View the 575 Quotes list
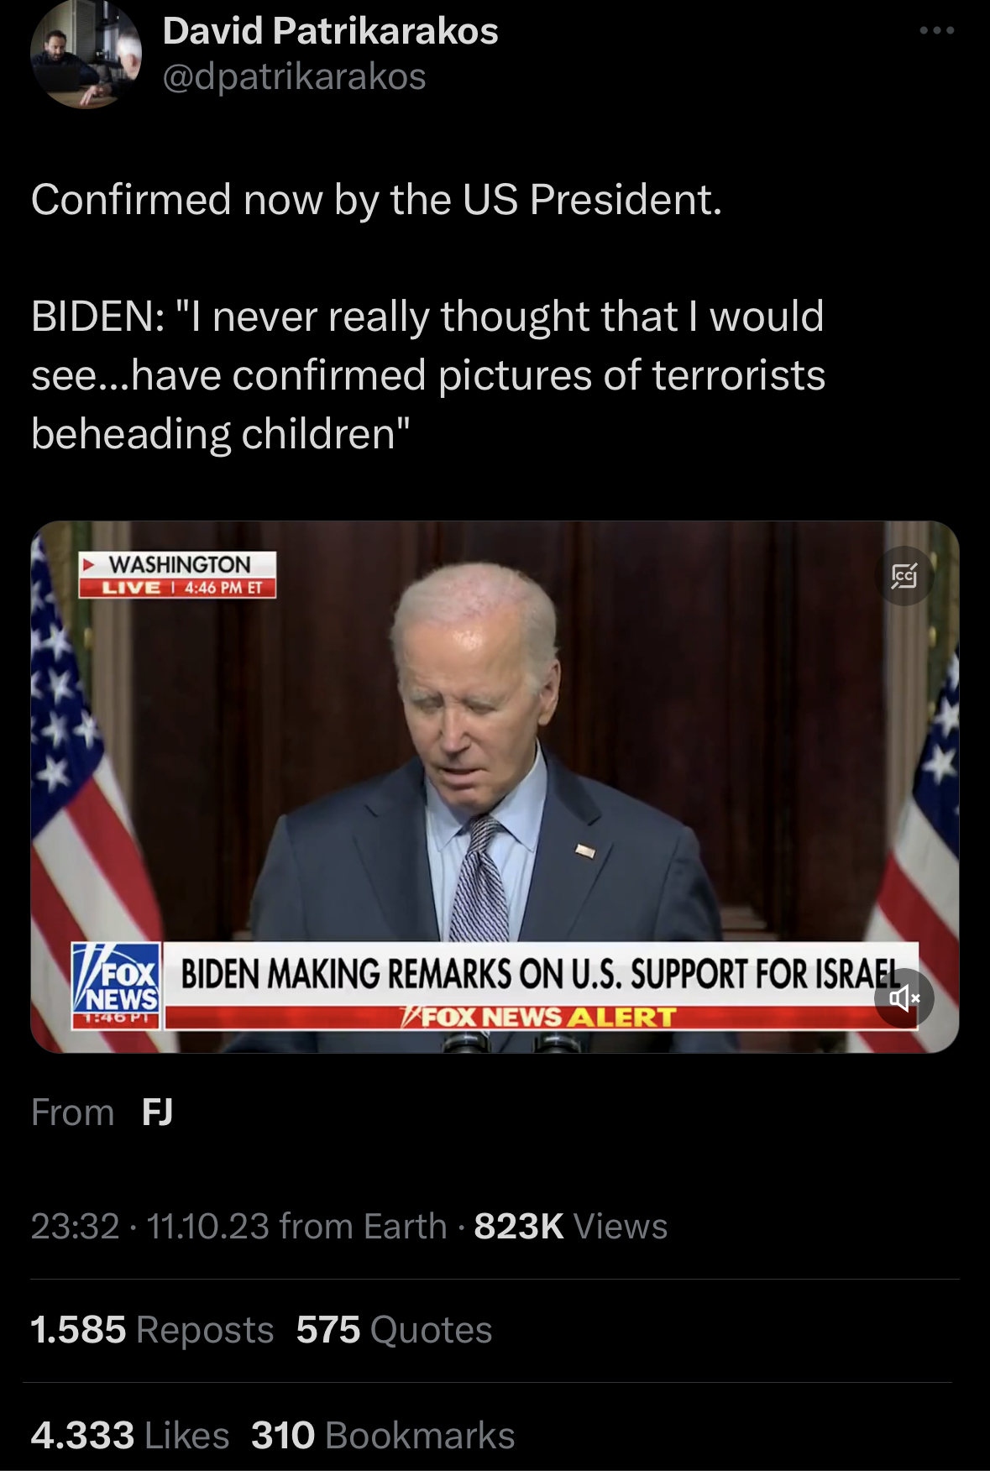This screenshot has width=990, height=1471. tap(395, 1330)
